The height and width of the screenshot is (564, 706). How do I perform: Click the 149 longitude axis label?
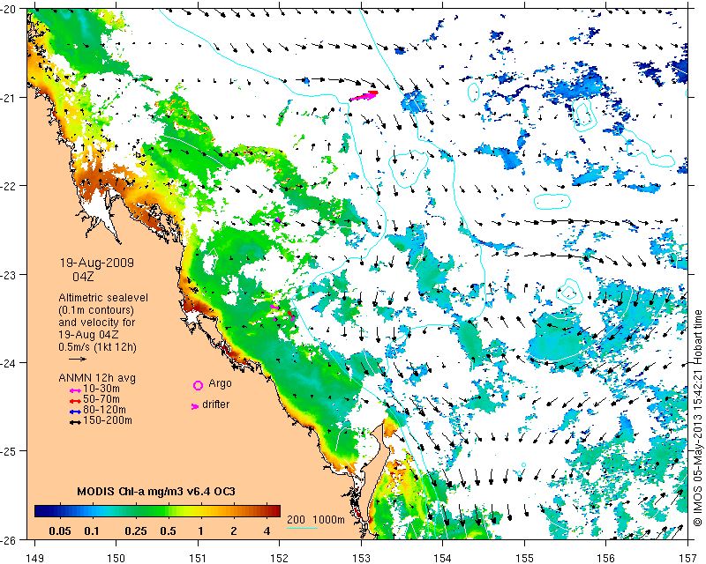tap(34, 558)
